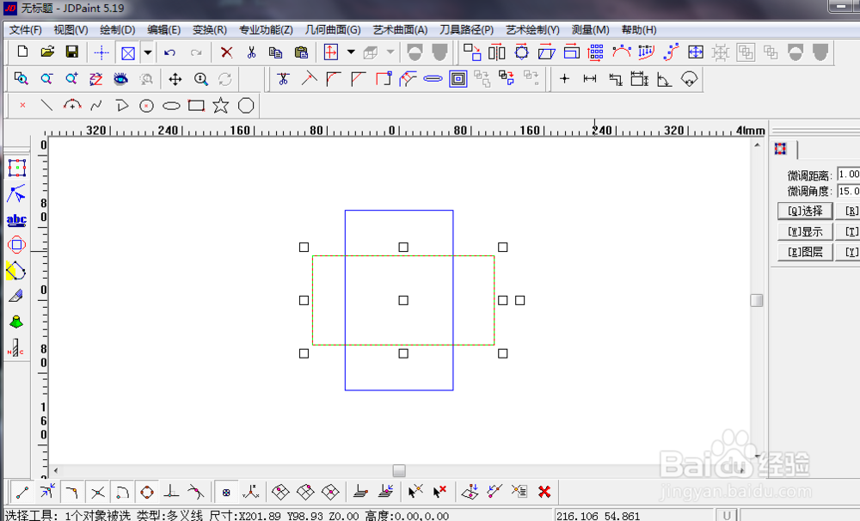
Task: Toggle center point snap circle icon
Action: pos(147,492)
